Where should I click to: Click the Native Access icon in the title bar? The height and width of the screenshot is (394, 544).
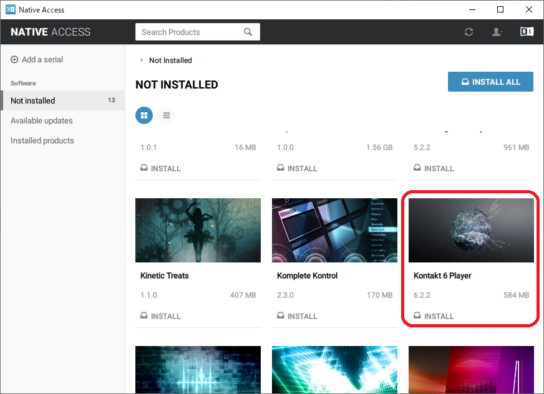point(11,9)
